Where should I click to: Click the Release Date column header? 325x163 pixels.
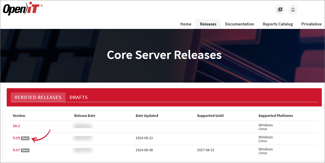coord(85,116)
